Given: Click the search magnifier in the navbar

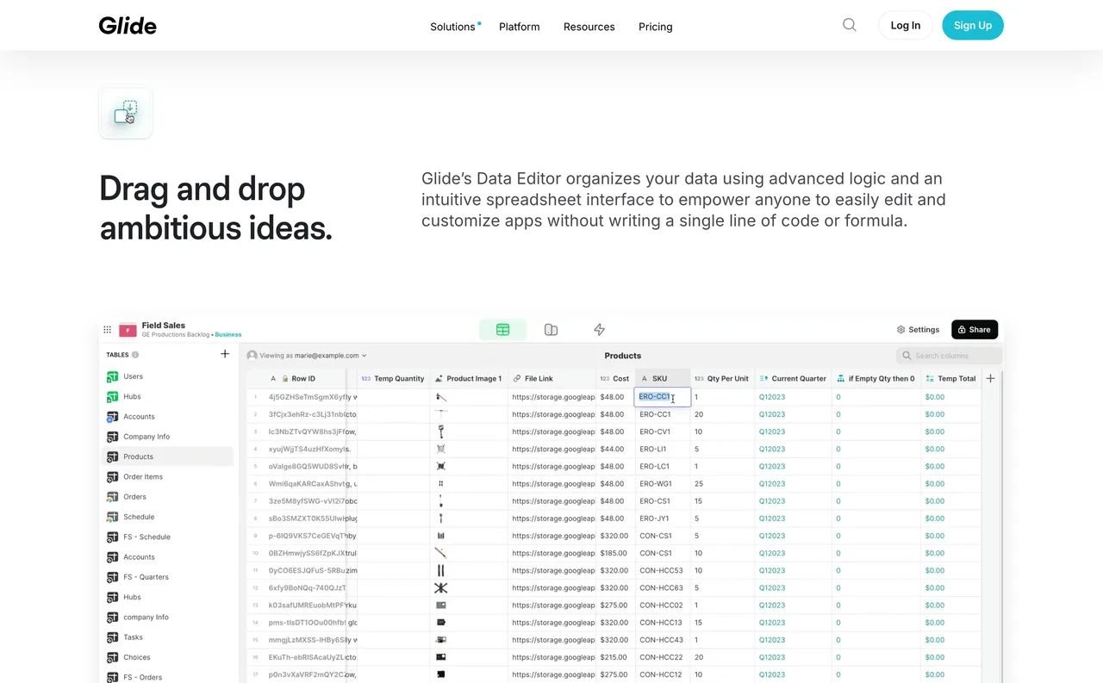Looking at the screenshot, I should click(x=849, y=25).
